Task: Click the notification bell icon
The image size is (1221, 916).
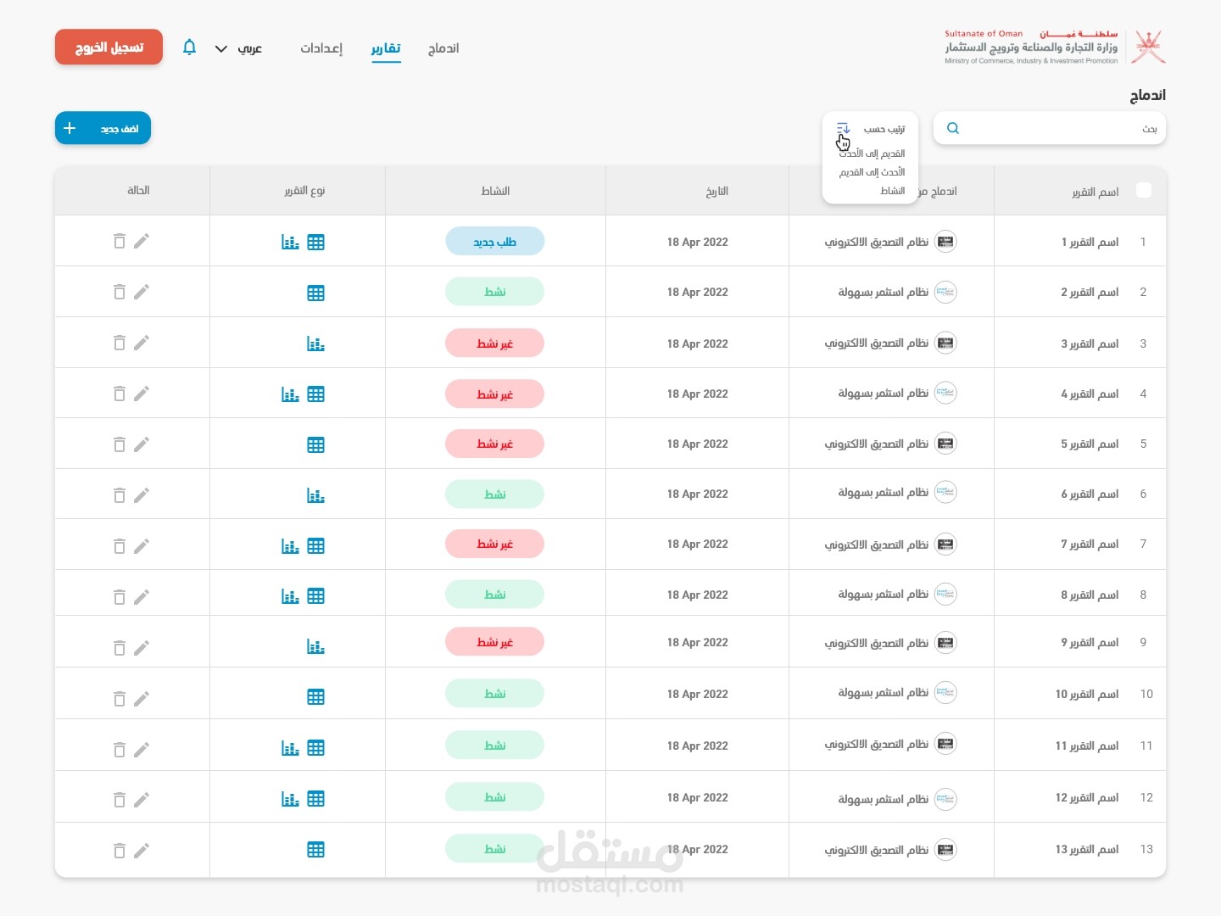Action: (x=190, y=47)
